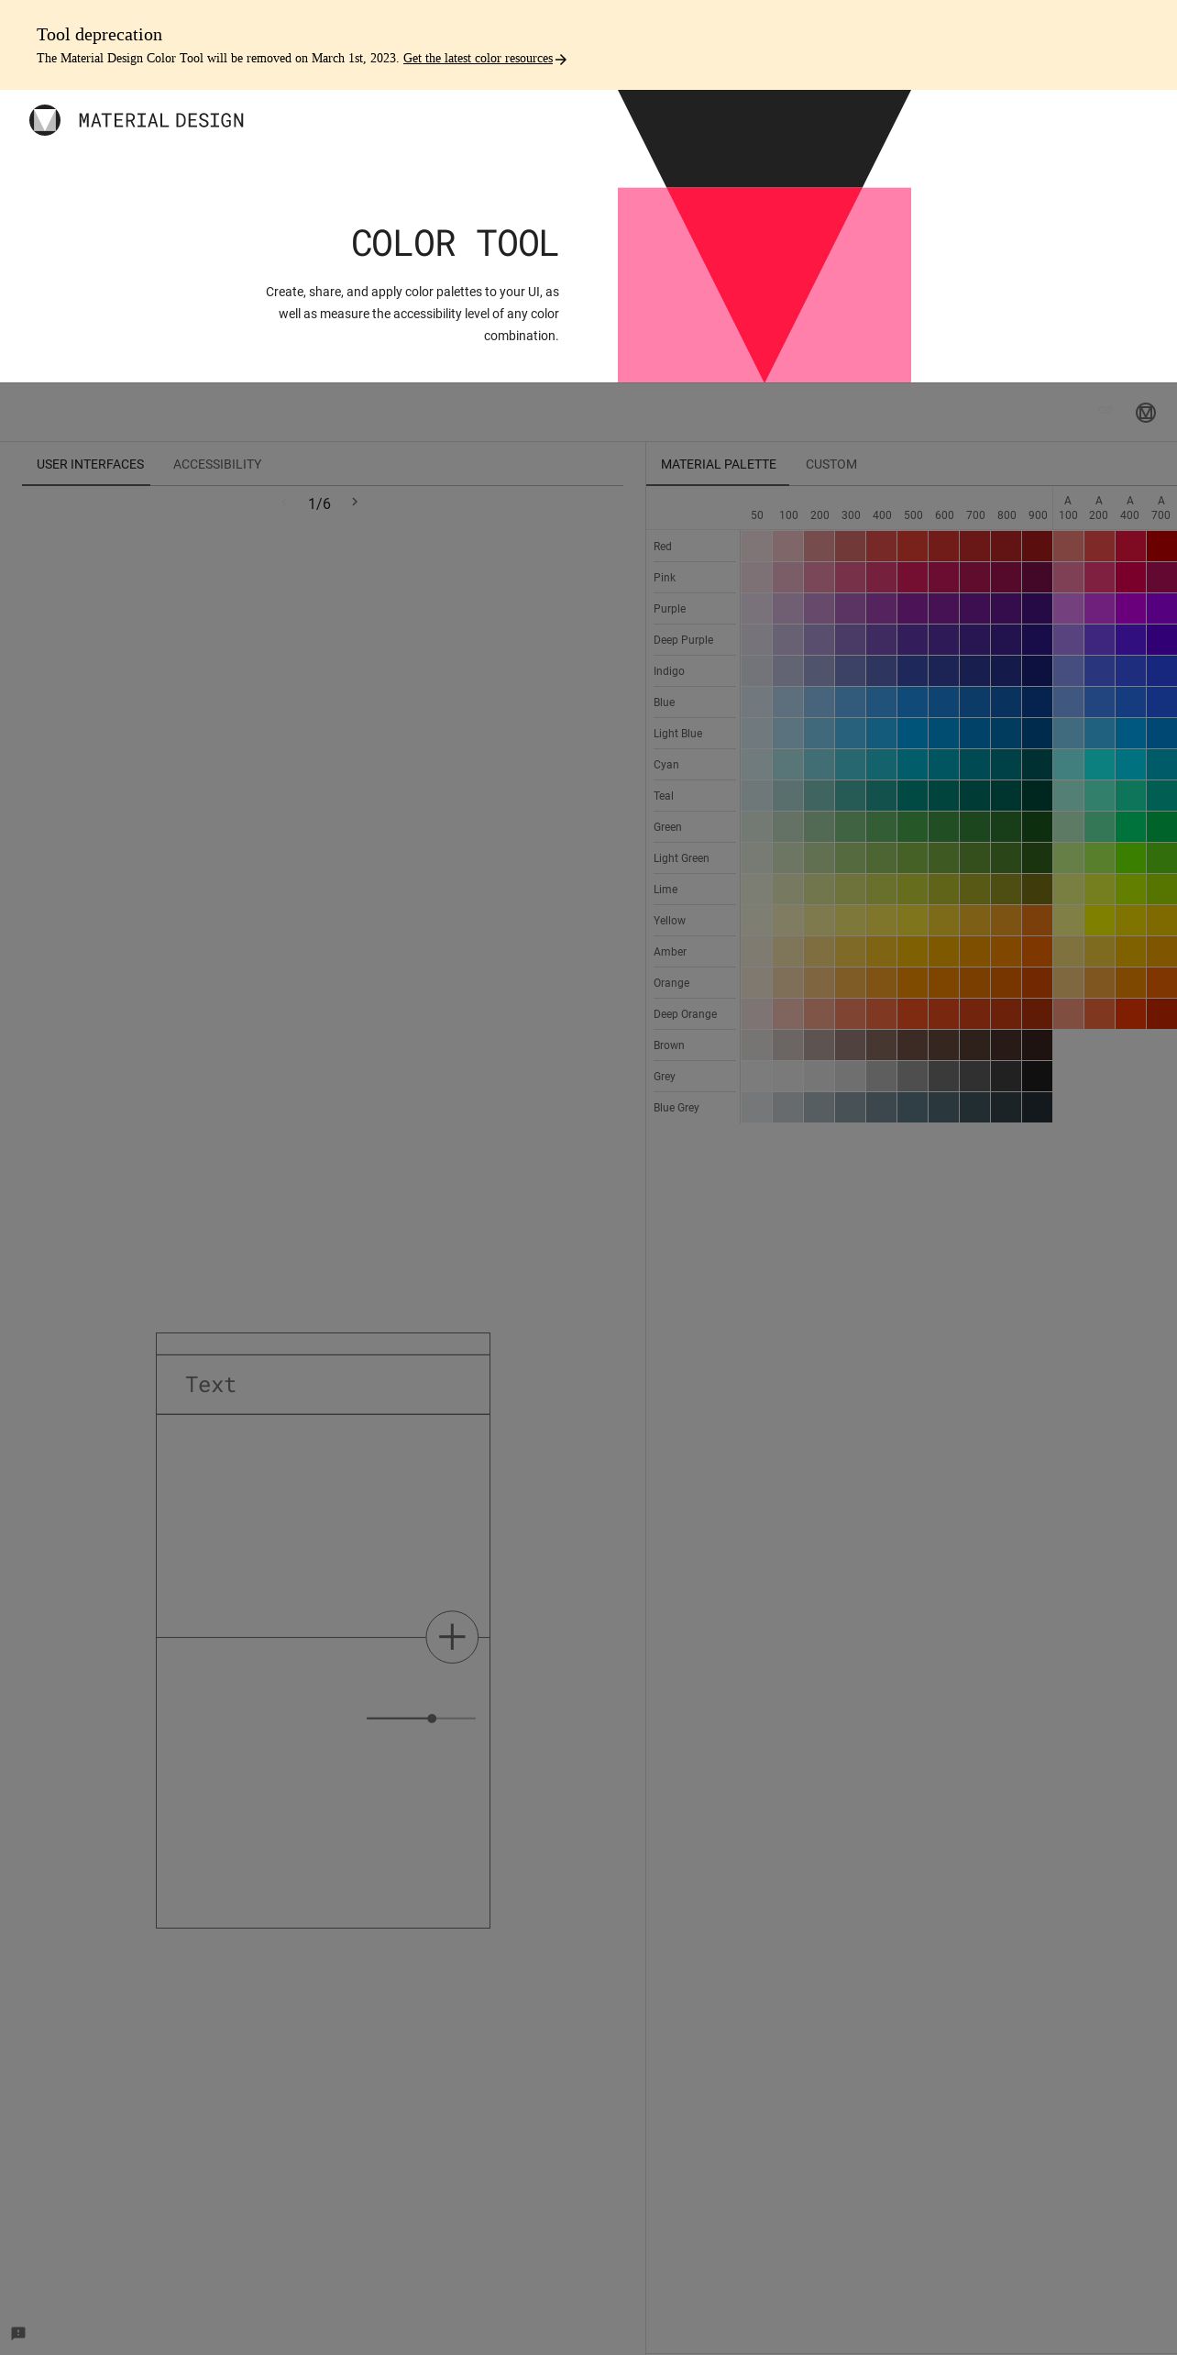This screenshot has width=1177, height=2355.
Task: Click the plus floating action button in mockup
Action: coord(452,1637)
